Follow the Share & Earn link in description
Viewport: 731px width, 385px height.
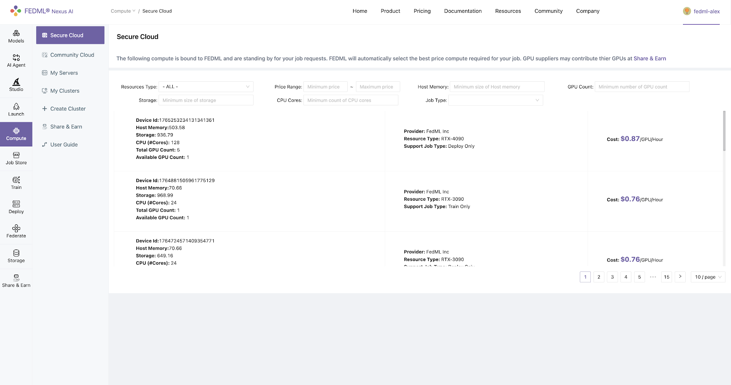[x=650, y=58]
